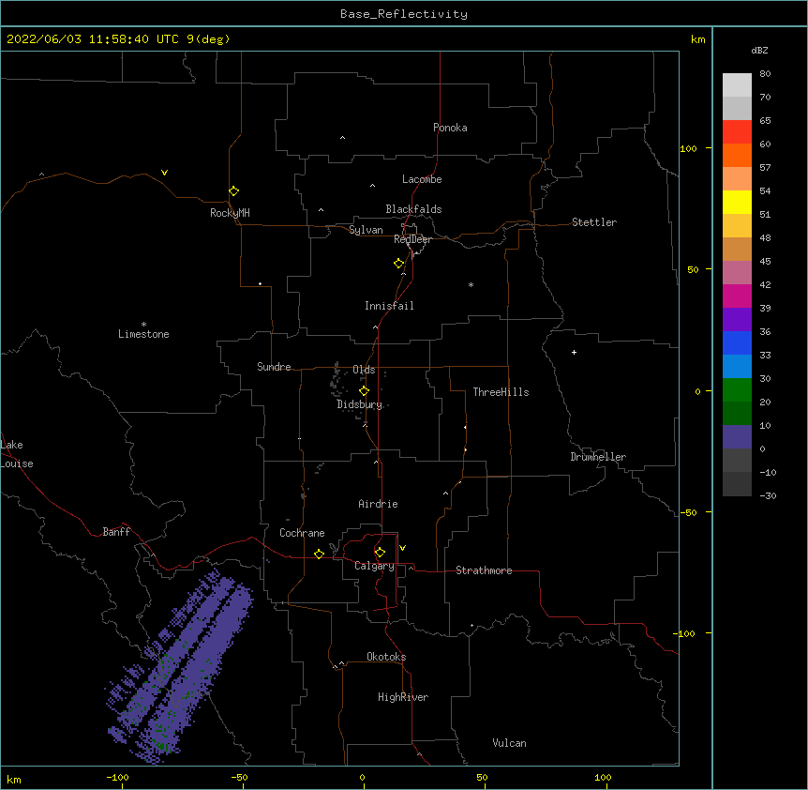Viewport: 808px width, 790px height.
Task: Click the yellow station marker near RockyMH
Action: tap(233, 191)
